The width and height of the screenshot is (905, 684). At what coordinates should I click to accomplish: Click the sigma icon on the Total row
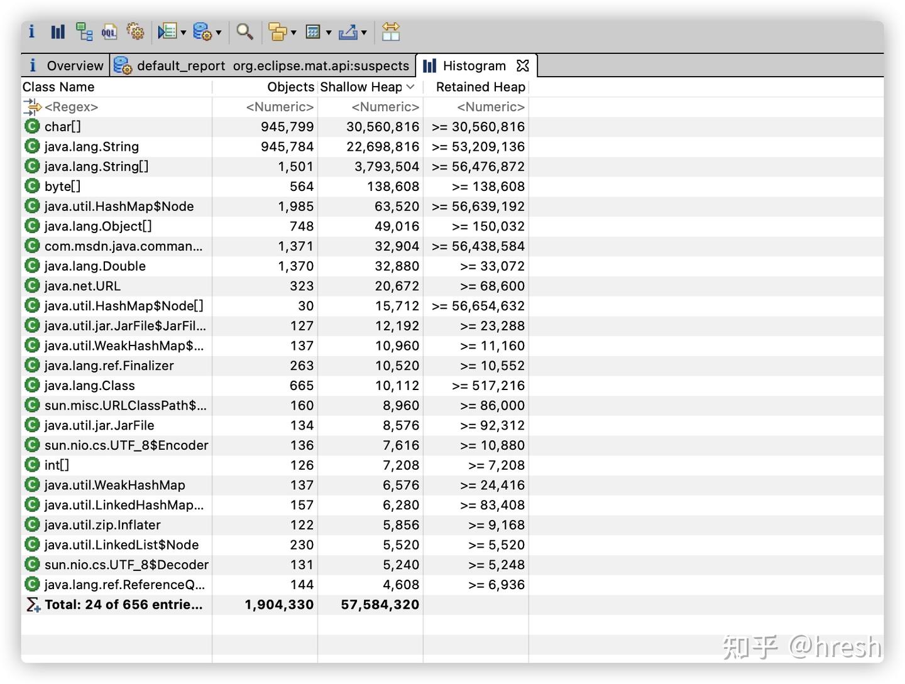33,605
